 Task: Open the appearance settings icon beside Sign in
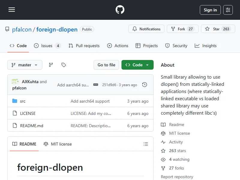228,10
